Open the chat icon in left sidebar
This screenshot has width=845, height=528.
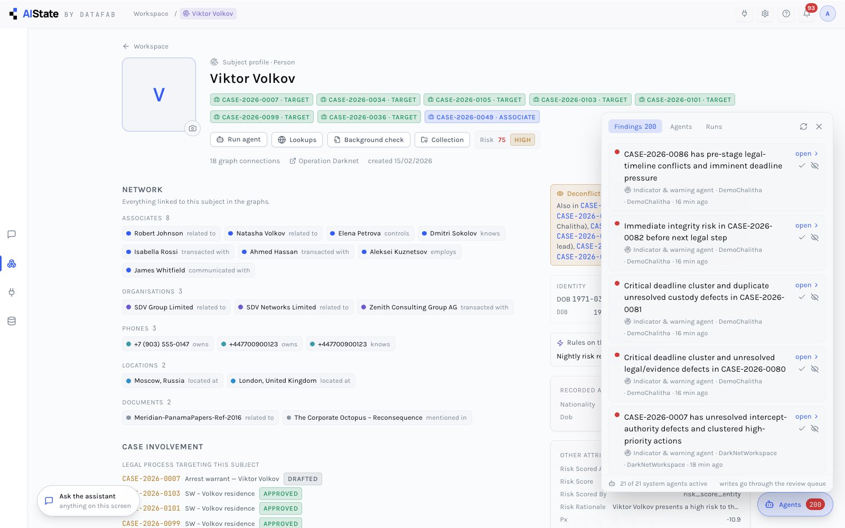click(12, 234)
